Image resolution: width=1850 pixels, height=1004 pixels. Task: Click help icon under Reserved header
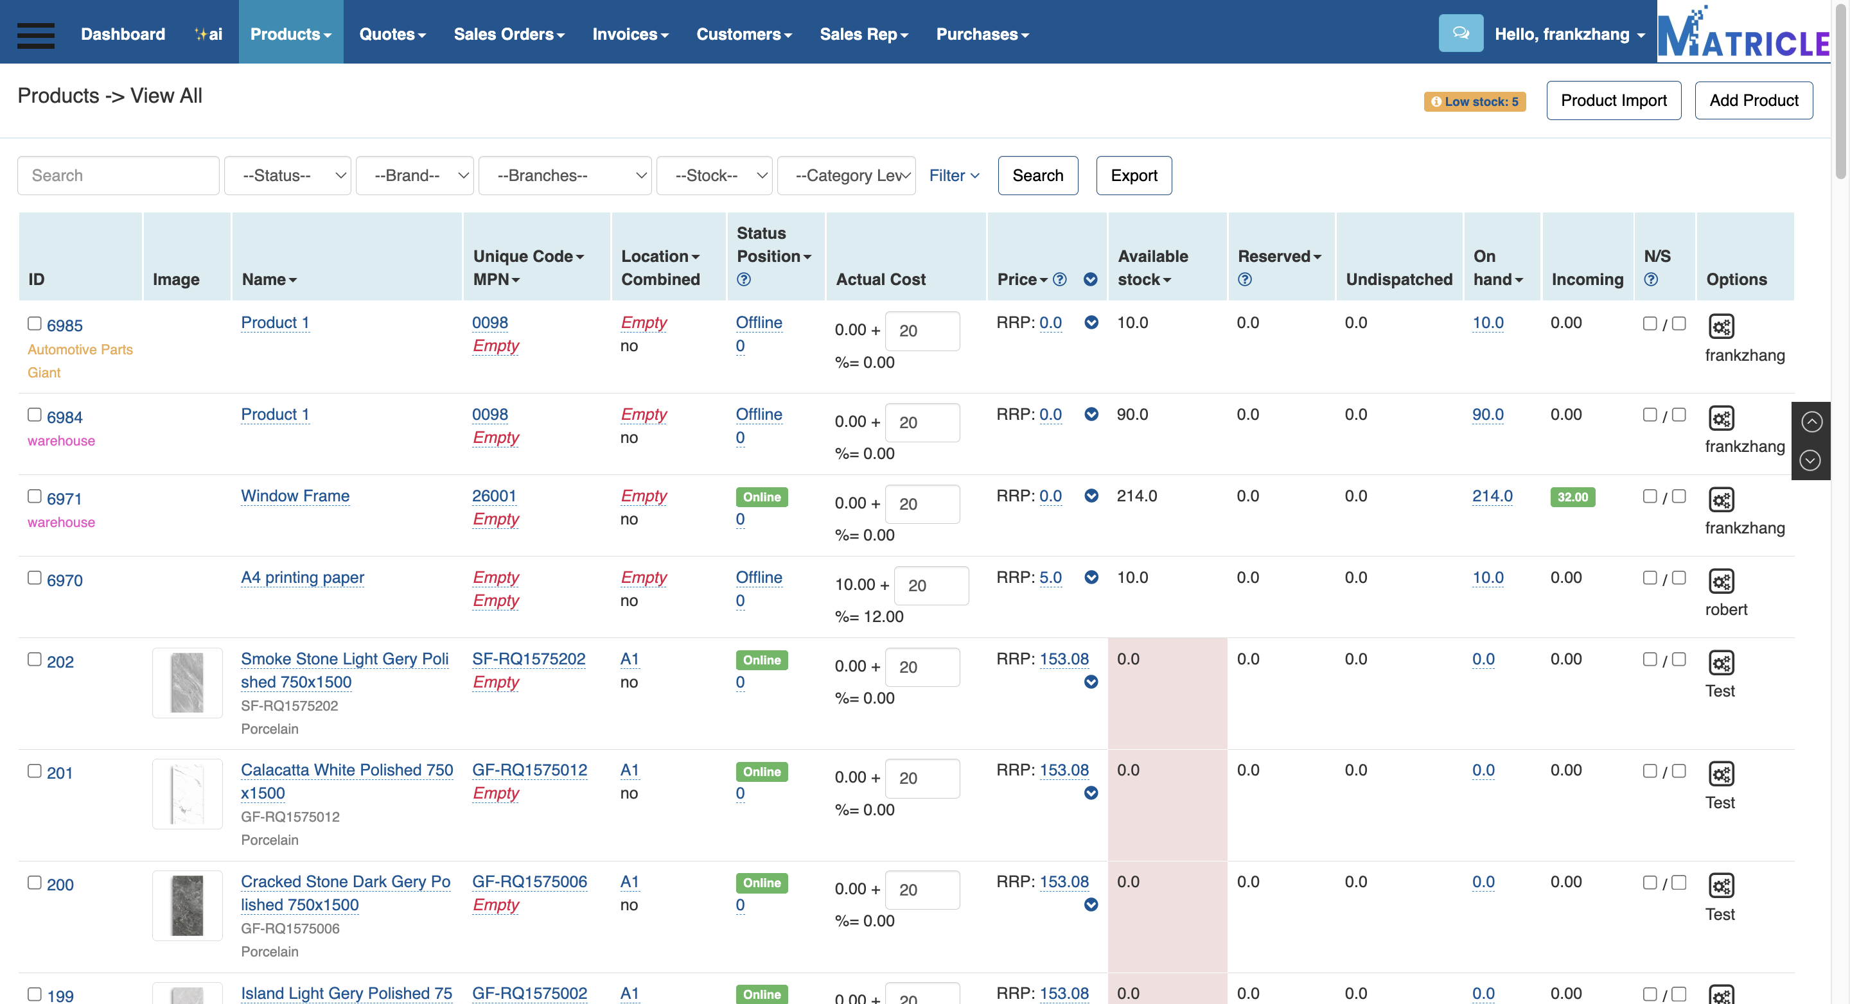[x=1245, y=279]
